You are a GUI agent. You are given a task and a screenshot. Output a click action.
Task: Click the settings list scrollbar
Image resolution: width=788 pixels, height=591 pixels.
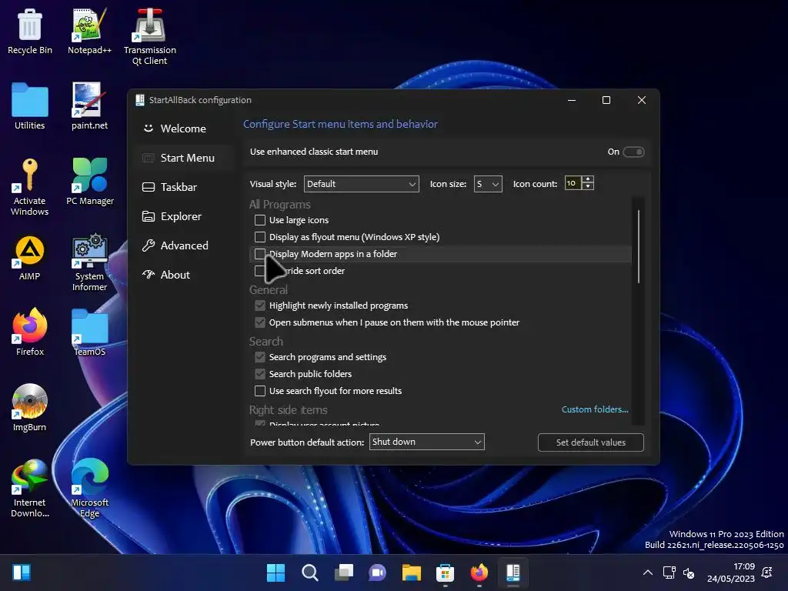pyautogui.click(x=638, y=246)
